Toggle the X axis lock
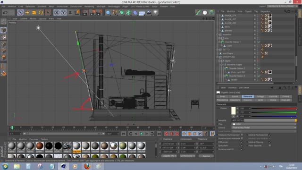This screenshot has height=170, width=302. 57,13
